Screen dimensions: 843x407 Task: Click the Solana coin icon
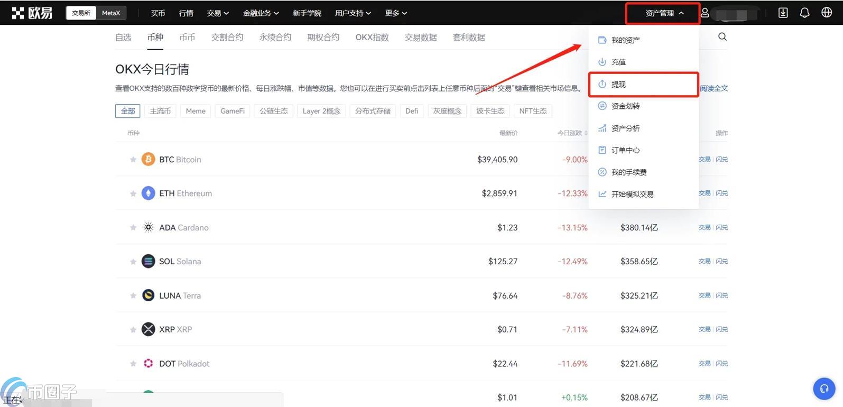tap(148, 261)
